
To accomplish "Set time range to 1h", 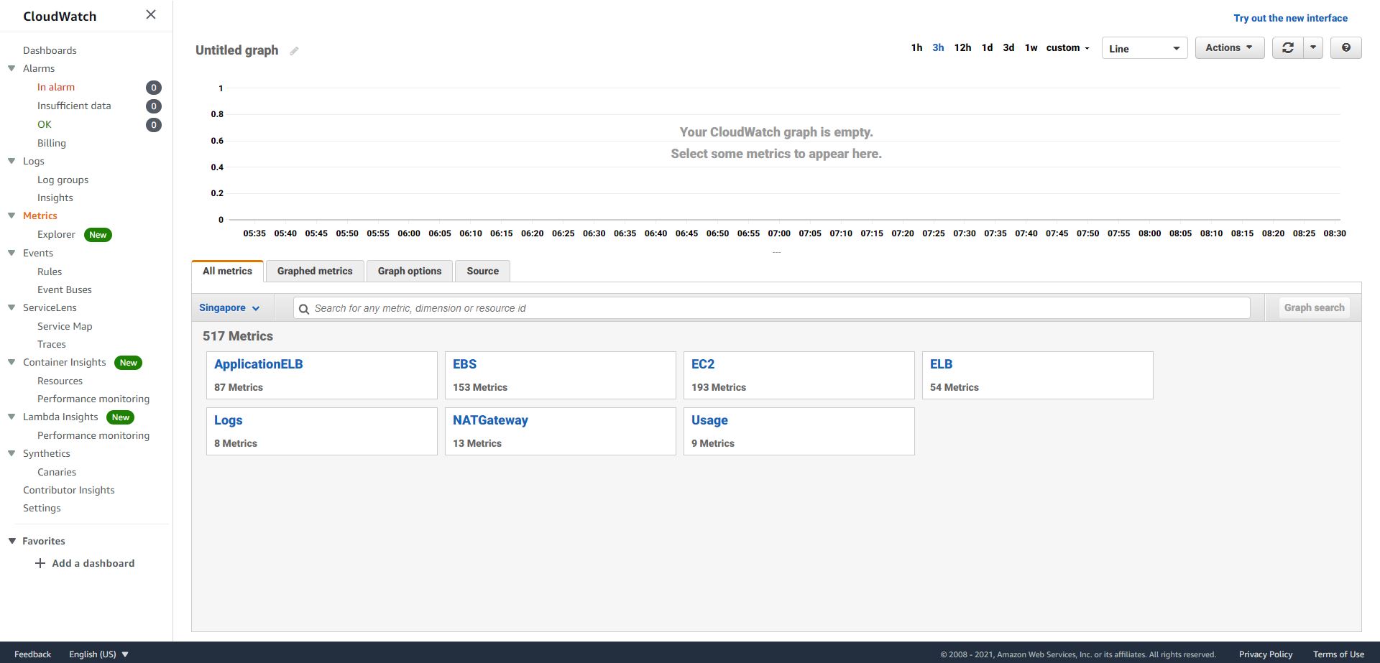I will click(916, 48).
